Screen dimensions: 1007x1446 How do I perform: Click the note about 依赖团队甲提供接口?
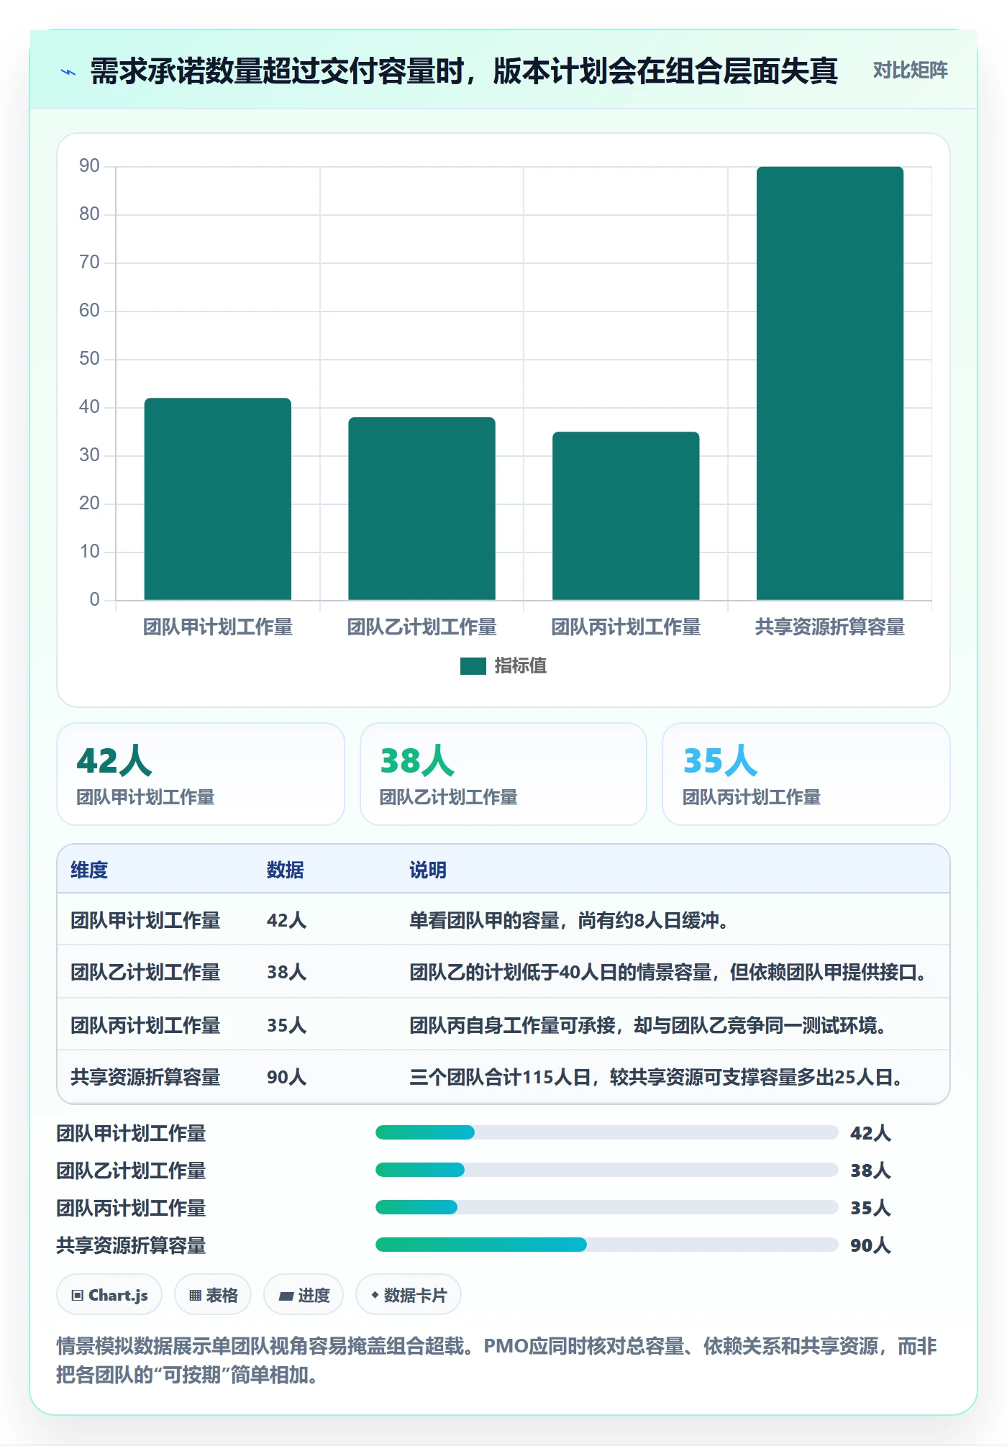pyautogui.click(x=667, y=972)
